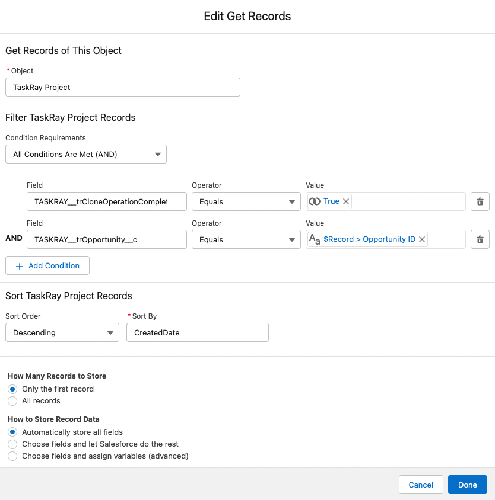Click the Done button
495x500 pixels.
tap(468, 485)
